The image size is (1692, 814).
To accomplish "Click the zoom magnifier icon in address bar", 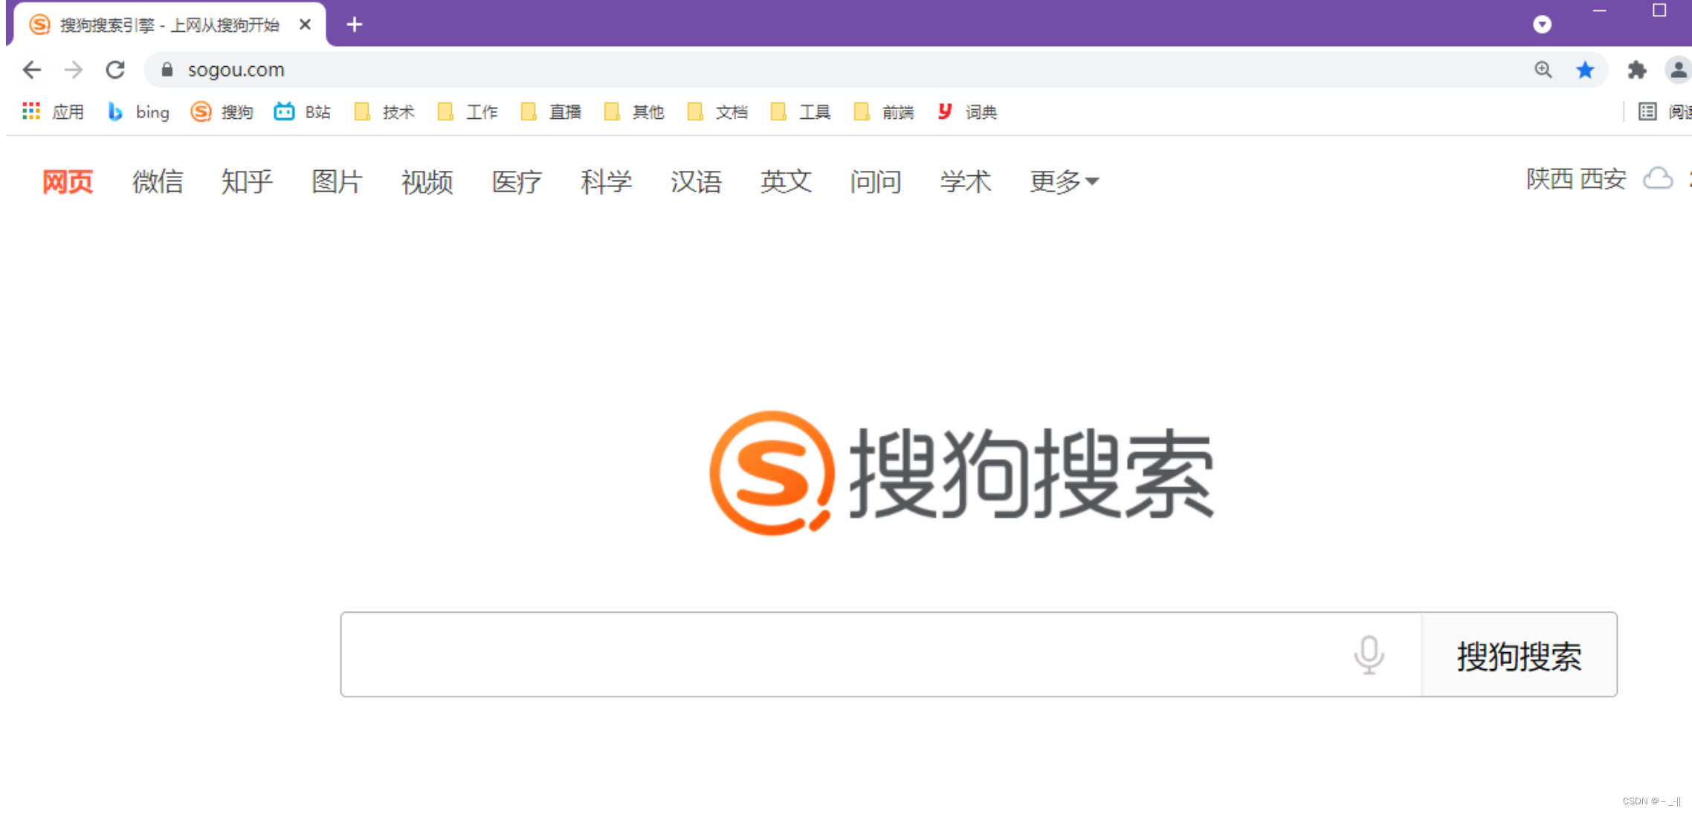I will click(x=1543, y=69).
